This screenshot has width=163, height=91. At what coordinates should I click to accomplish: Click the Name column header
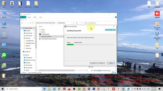[x=41, y=27]
